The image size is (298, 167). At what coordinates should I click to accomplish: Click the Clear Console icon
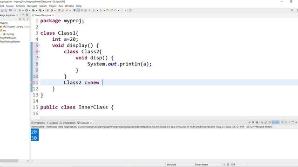coord(262,122)
